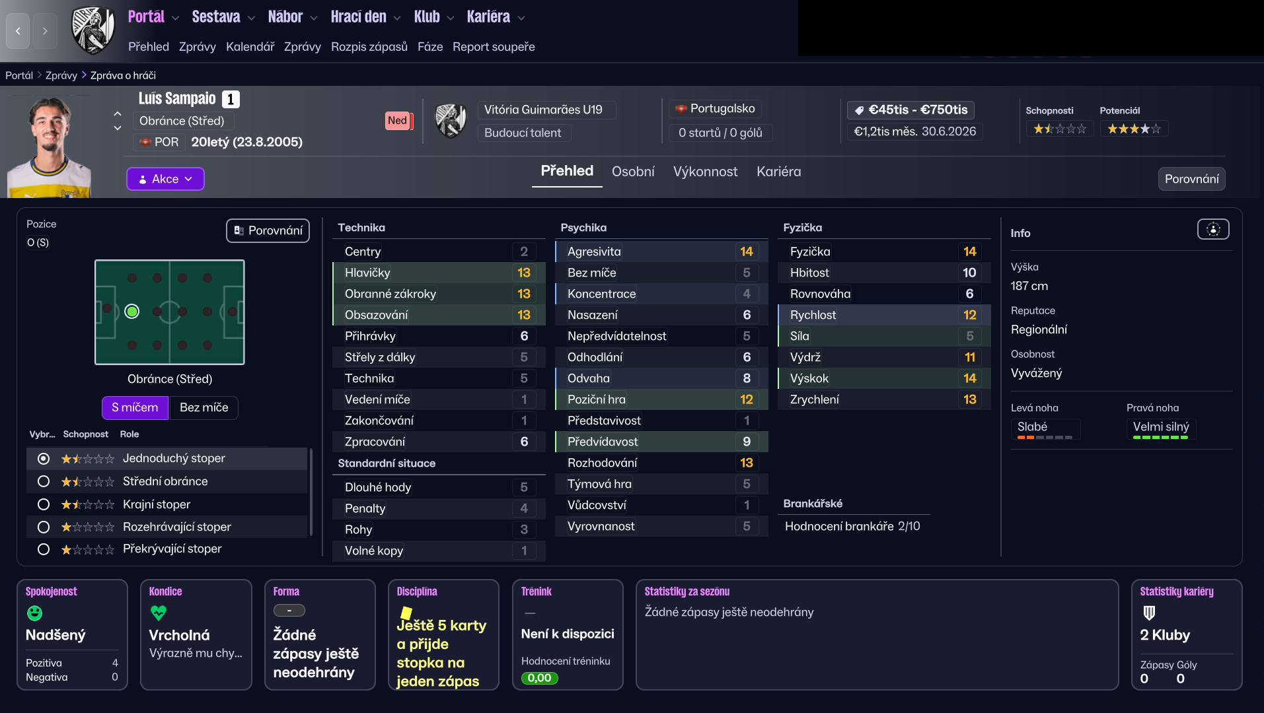Click the green 0,00 training rating pill

click(x=539, y=678)
